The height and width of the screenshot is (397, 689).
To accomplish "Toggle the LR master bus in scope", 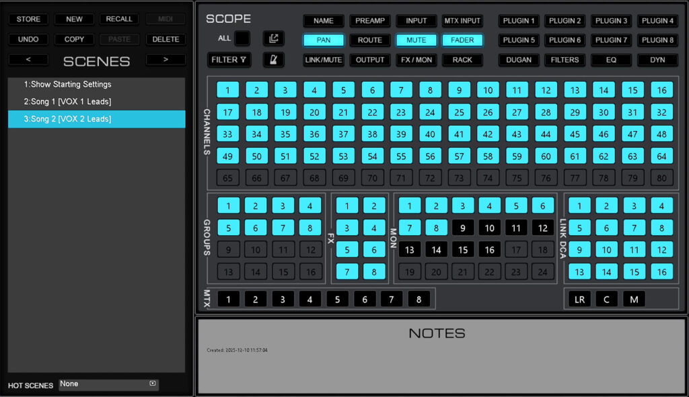I will 579,298.
